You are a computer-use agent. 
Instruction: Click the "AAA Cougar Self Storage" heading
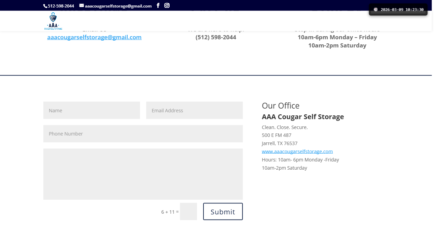(x=303, y=117)
